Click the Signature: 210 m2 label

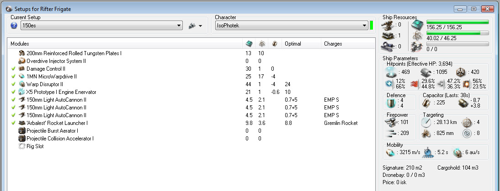402,167
